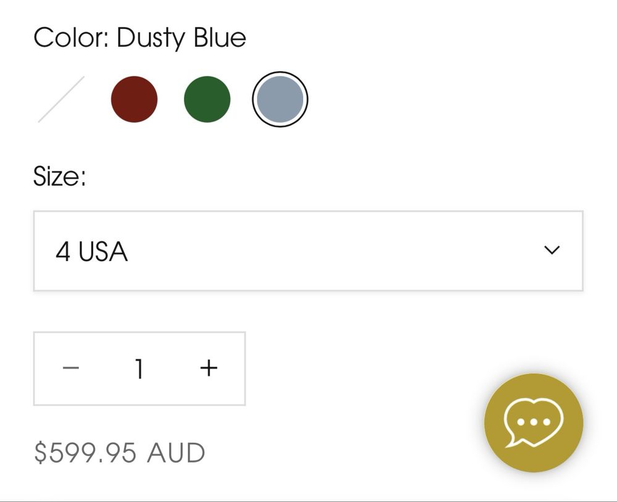The width and height of the screenshot is (617, 502).
Task: Choose the forest green color option
Action: pyautogui.click(x=207, y=99)
